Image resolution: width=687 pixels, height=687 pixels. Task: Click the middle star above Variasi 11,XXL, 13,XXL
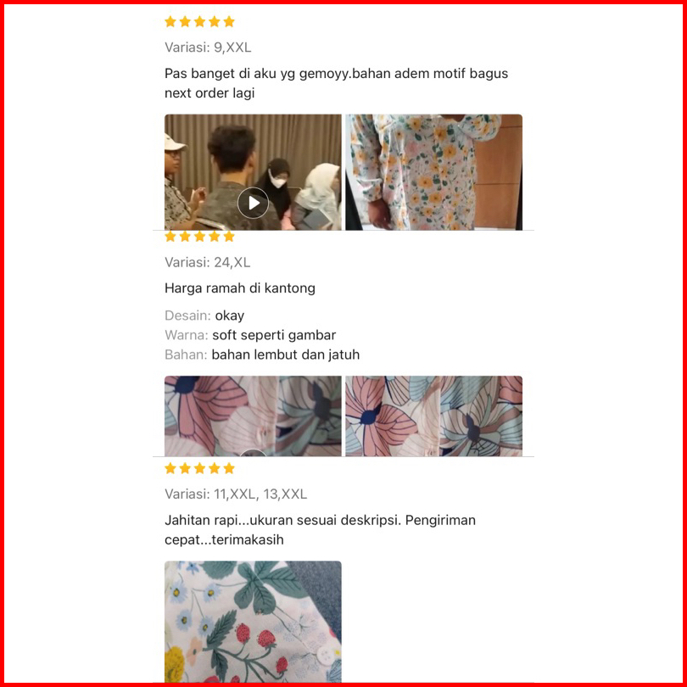click(200, 468)
